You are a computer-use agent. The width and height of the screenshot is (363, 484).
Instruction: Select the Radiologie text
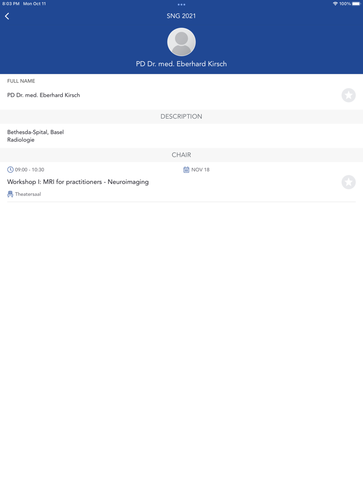point(21,140)
